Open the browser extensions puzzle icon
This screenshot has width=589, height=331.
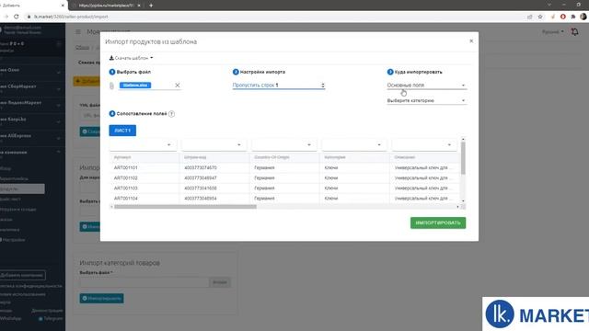click(x=572, y=17)
